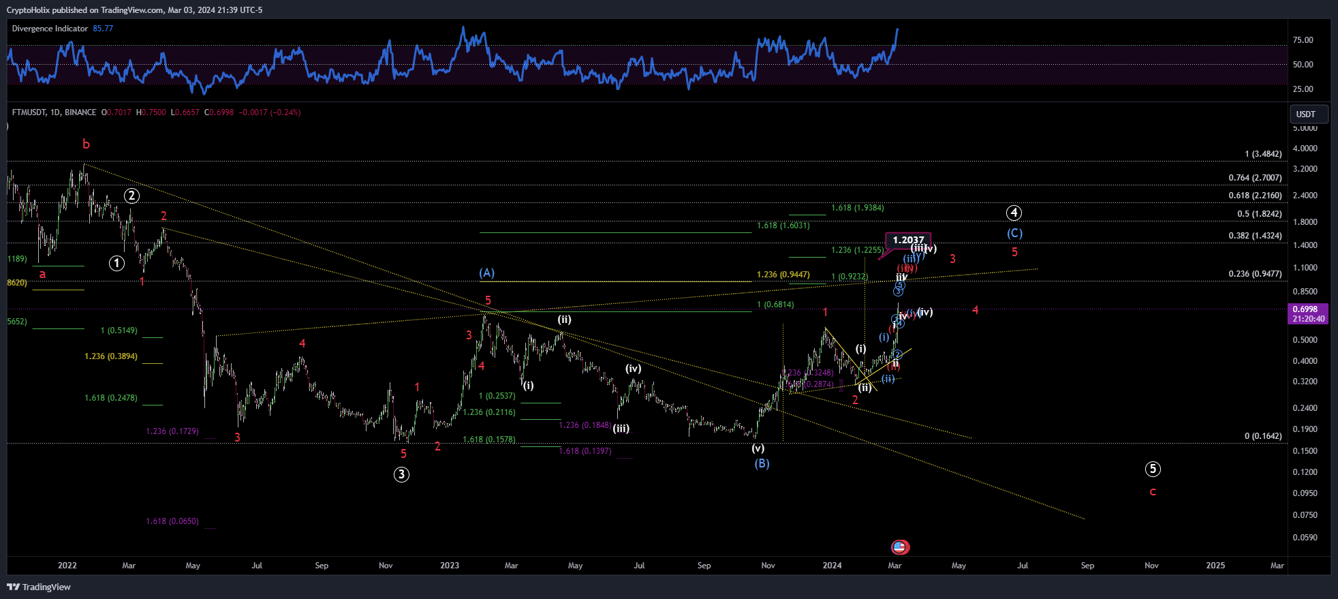
Task: Click the 2022 time axis label
Action: click(67, 566)
